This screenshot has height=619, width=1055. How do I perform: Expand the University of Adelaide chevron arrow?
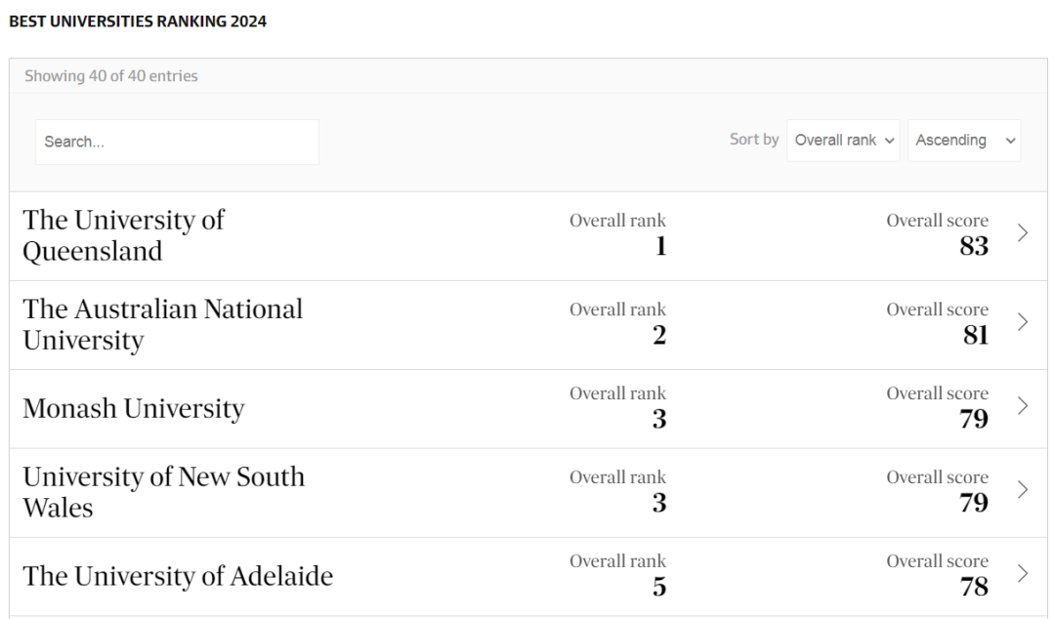coord(1023,574)
